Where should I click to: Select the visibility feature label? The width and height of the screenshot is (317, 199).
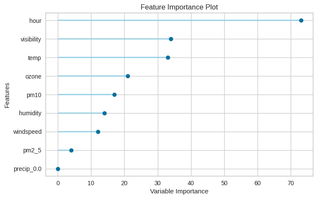coord(31,39)
